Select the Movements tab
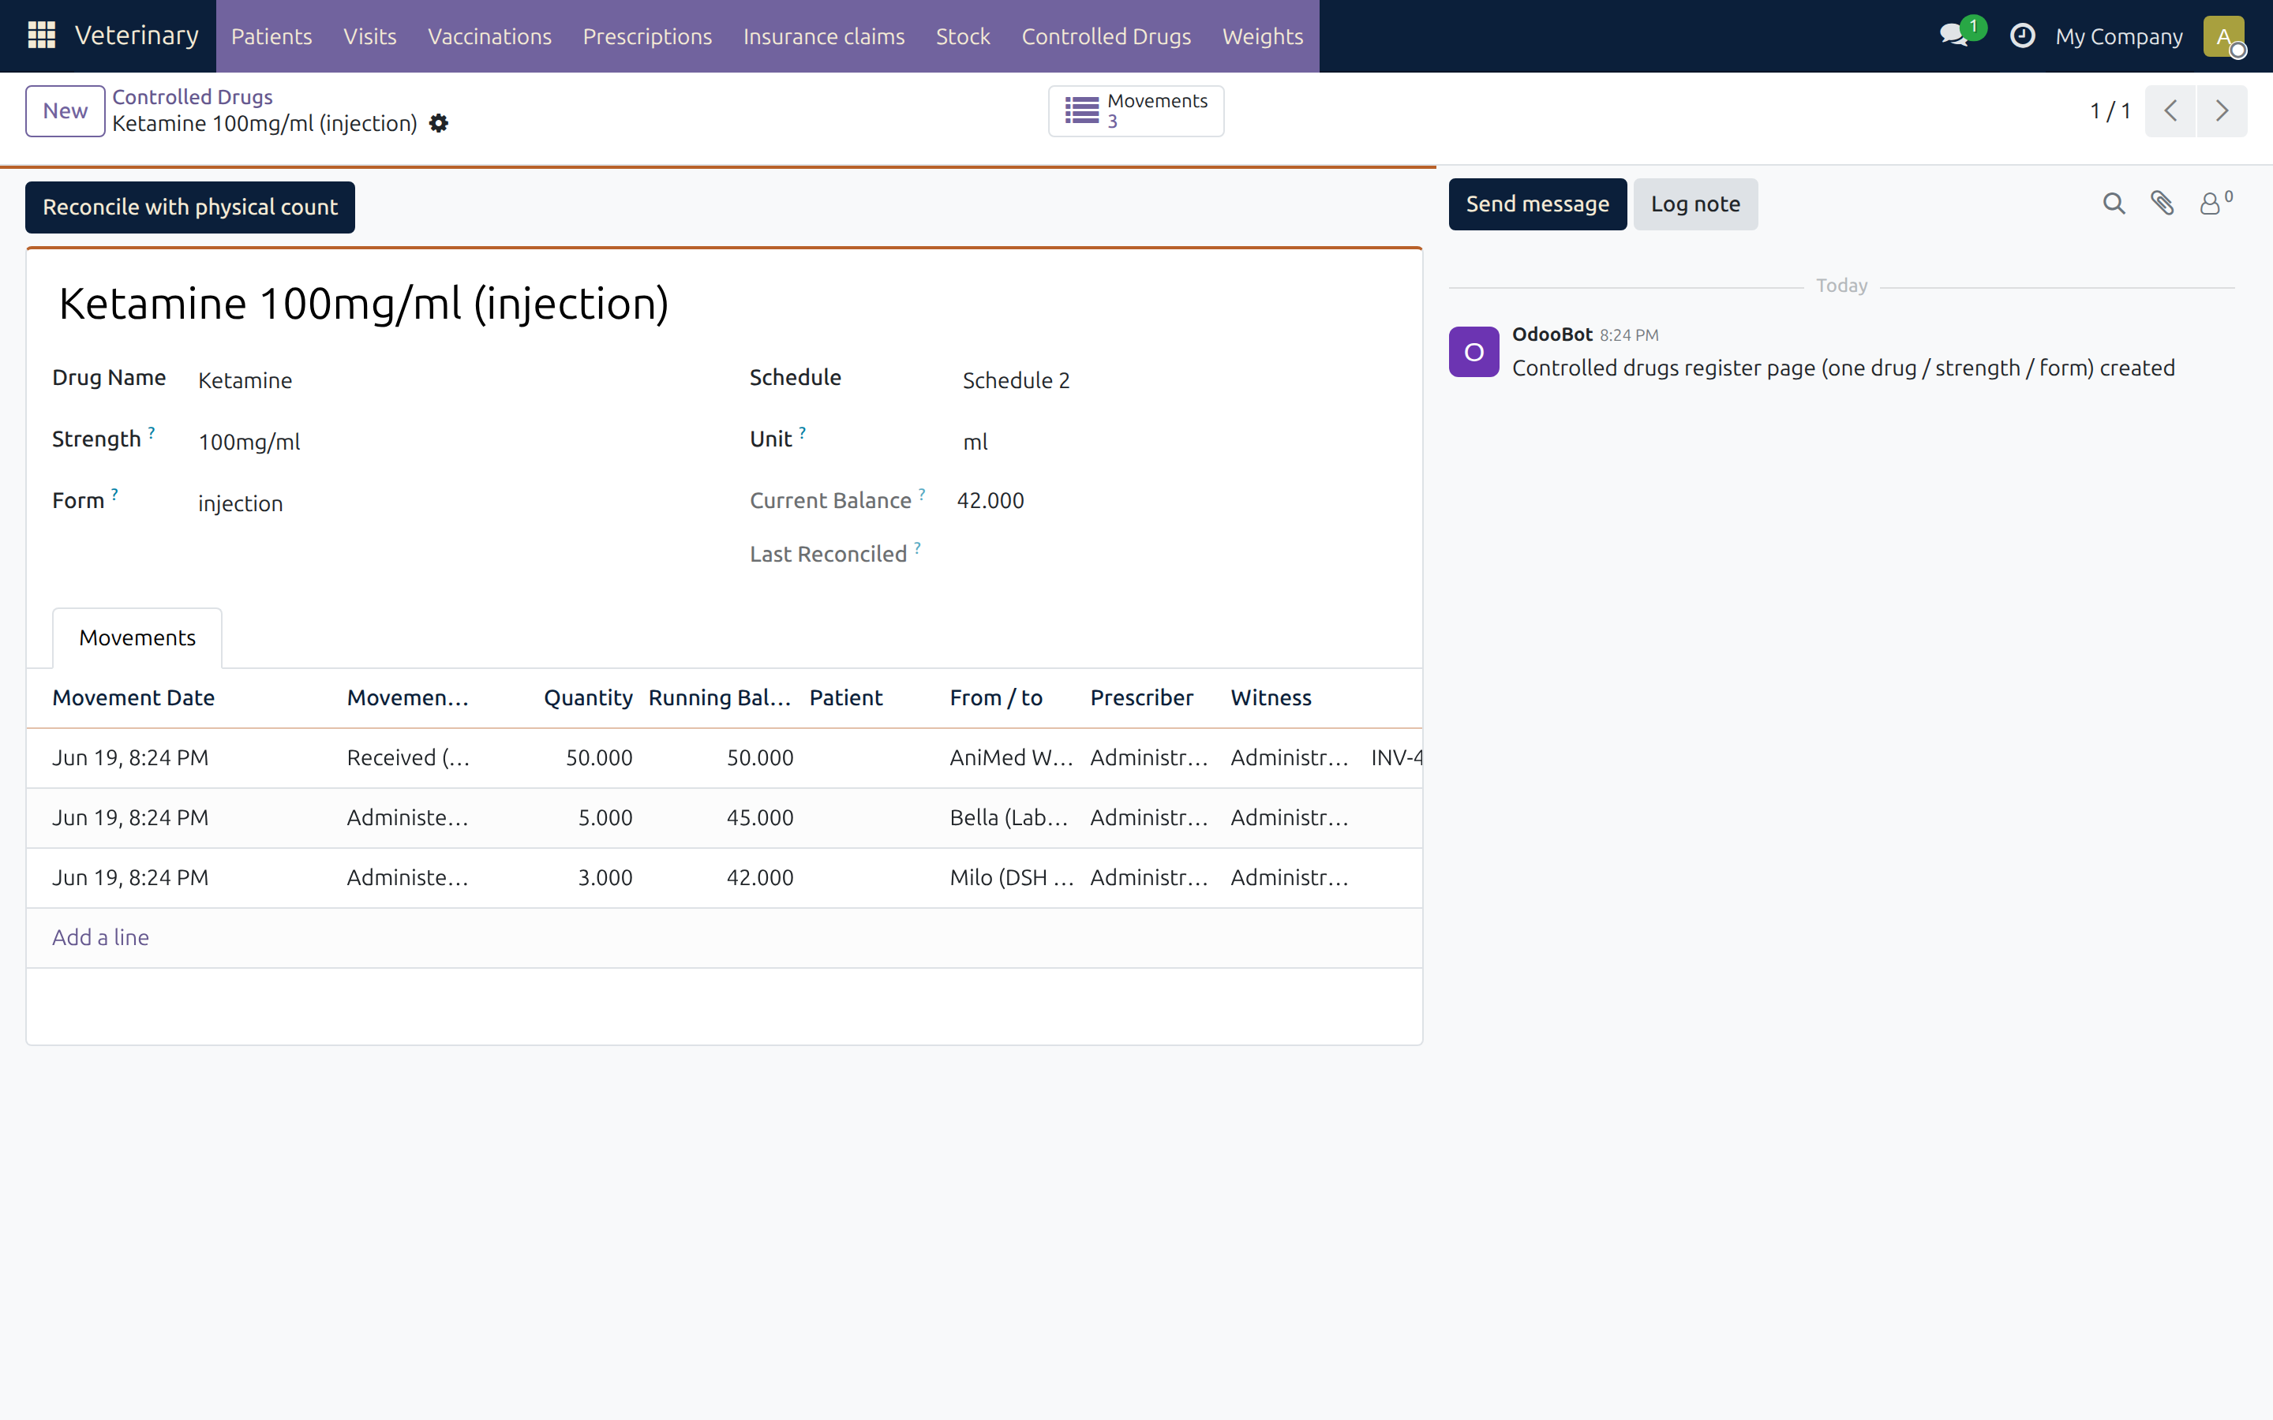Viewport: 2273px width, 1420px height. [137, 637]
